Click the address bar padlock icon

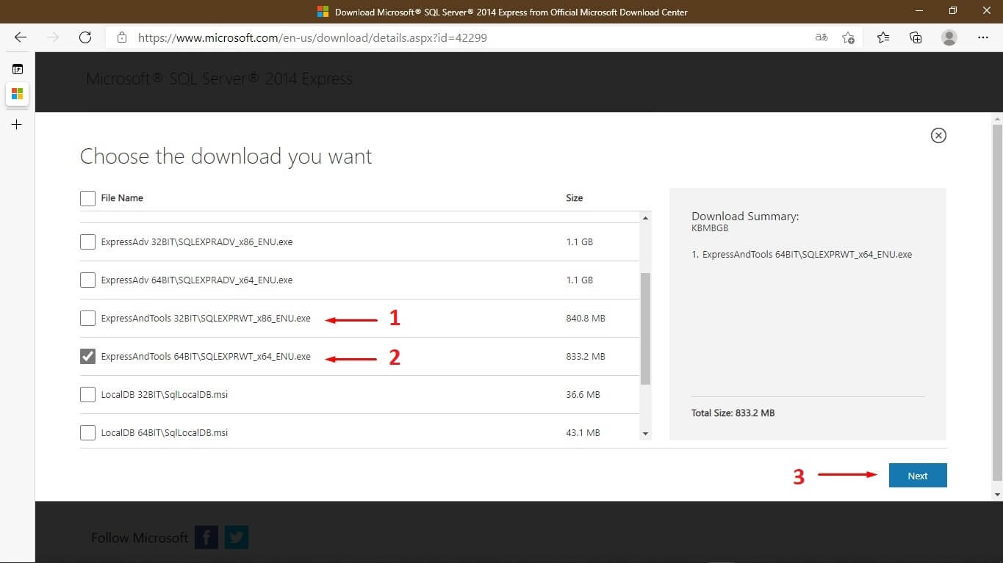[123, 37]
